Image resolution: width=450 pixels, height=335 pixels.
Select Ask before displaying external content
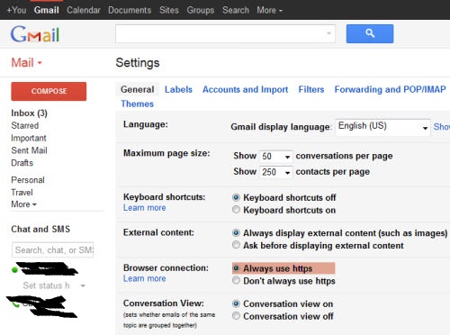pyautogui.click(x=236, y=245)
